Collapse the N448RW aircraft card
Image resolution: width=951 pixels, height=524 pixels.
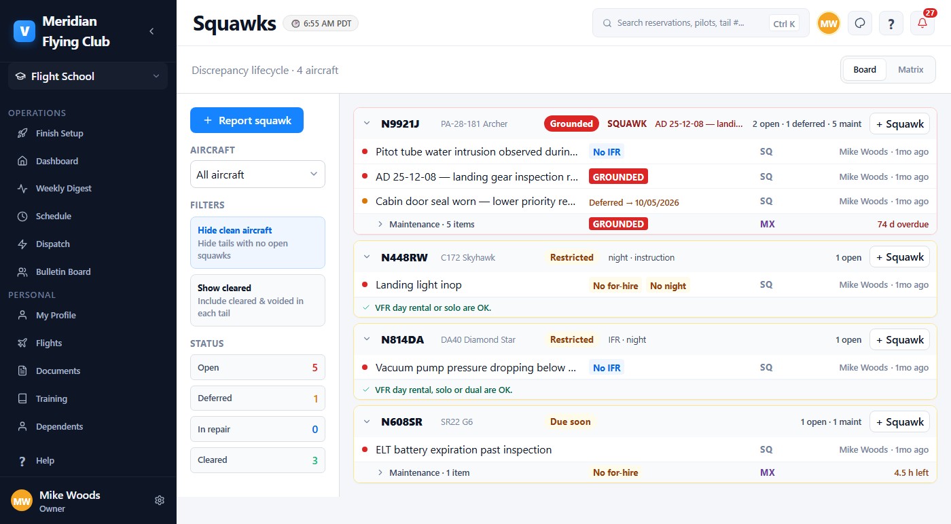pyautogui.click(x=367, y=257)
